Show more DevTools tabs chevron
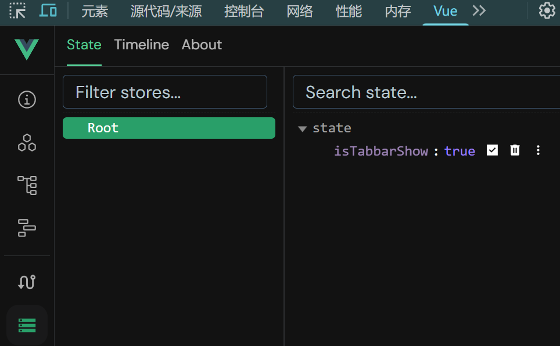560x346 pixels. coord(479,10)
